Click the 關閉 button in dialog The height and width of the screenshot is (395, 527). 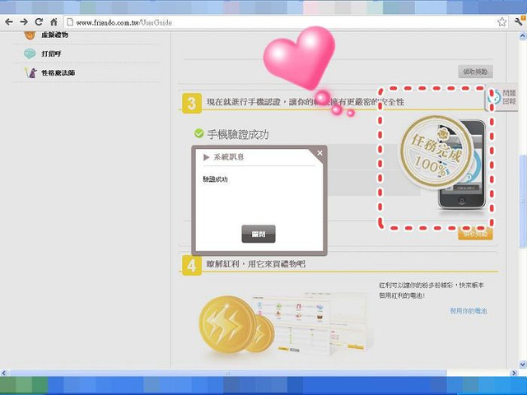(x=259, y=234)
